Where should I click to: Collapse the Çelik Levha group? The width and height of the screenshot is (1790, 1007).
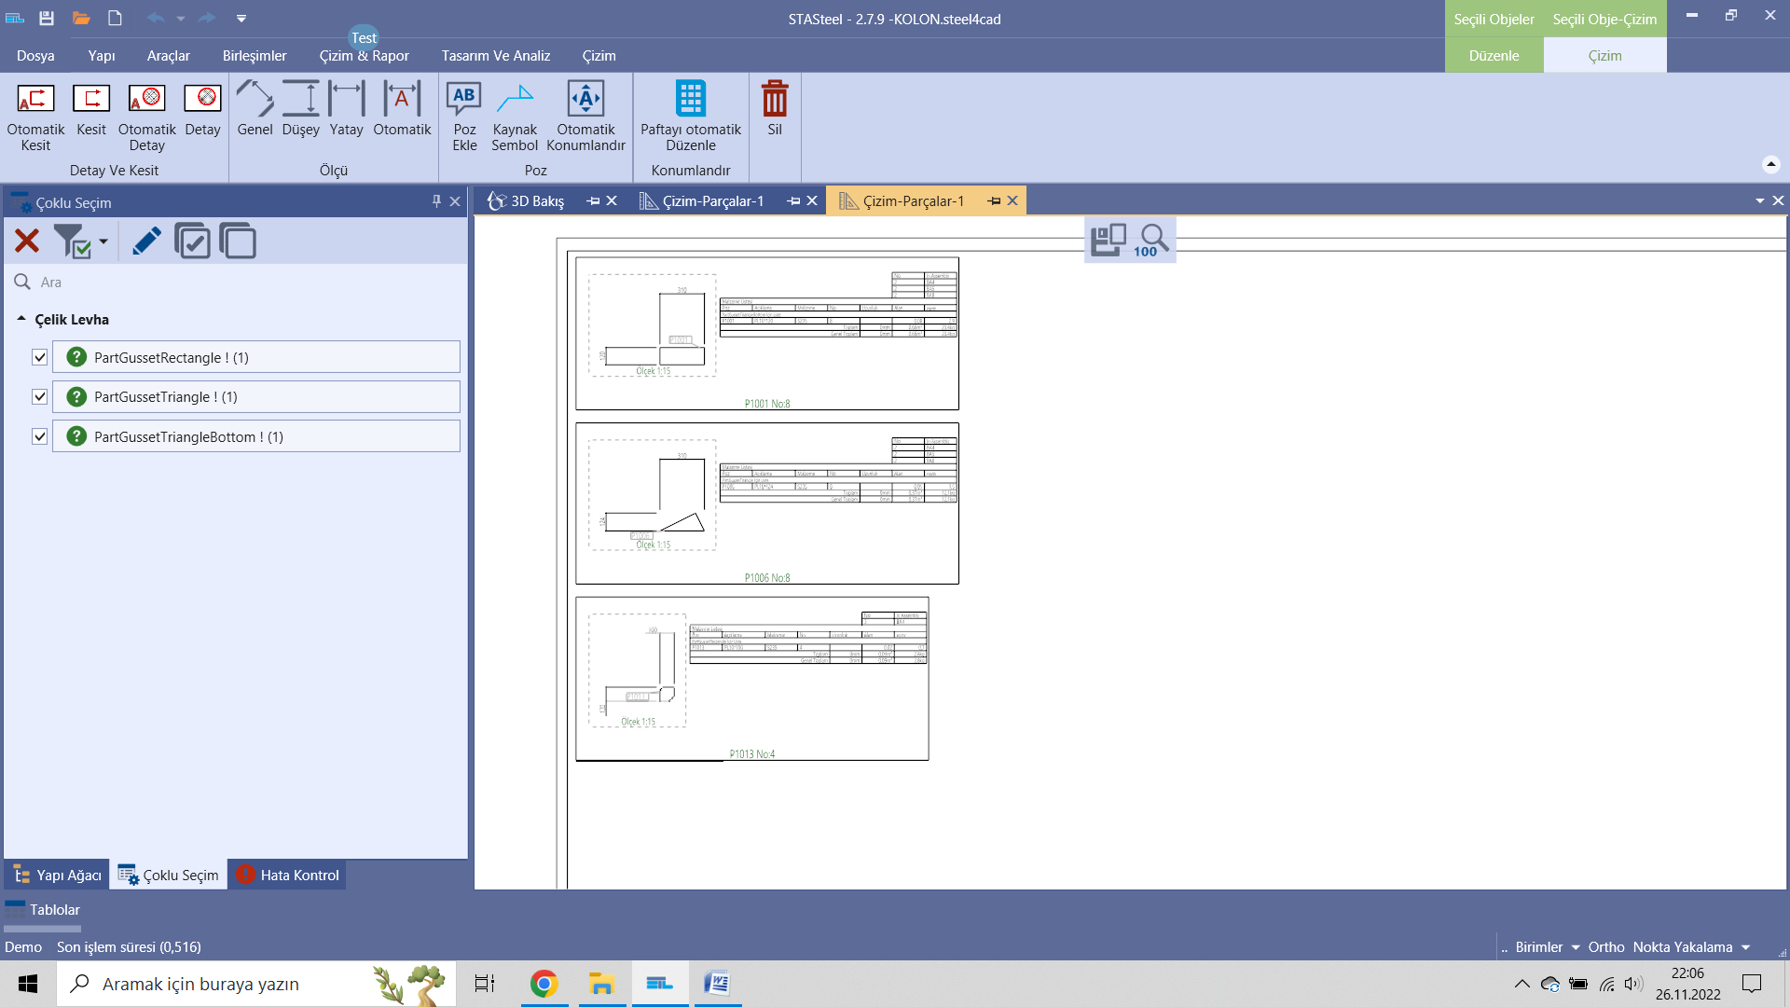[x=21, y=319]
